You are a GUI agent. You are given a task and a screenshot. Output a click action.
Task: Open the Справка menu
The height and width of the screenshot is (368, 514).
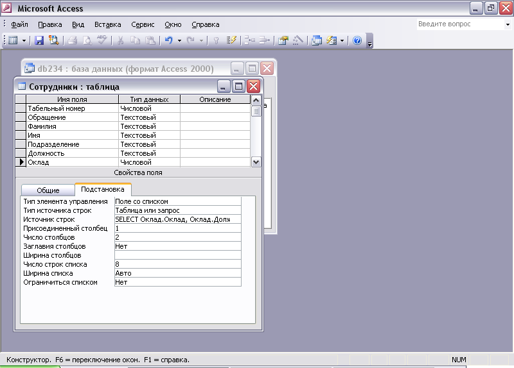click(x=205, y=24)
